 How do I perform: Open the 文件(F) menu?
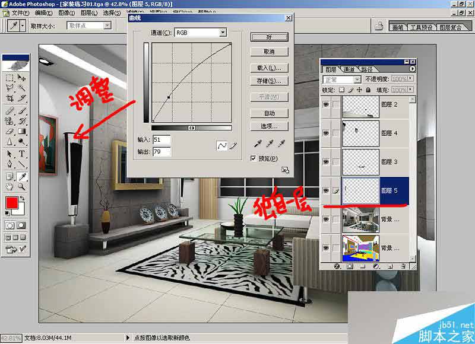click(x=20, y=13)
